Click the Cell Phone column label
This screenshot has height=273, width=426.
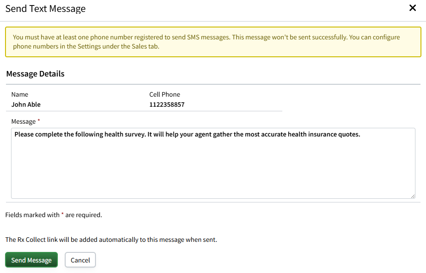(x=164, y=94)
